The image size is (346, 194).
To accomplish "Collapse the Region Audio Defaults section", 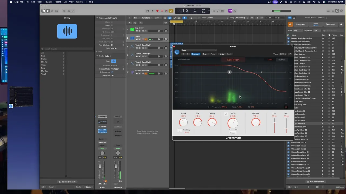I will 97,18.
